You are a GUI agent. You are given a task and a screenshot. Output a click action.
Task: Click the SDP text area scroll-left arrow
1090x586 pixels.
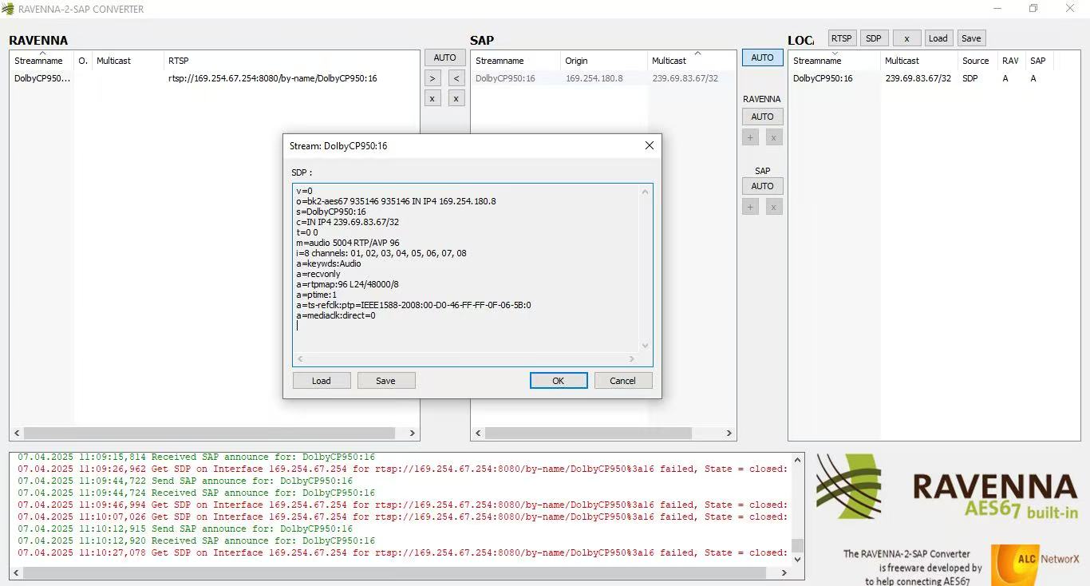pyautogui.click(x=300, y=359)
